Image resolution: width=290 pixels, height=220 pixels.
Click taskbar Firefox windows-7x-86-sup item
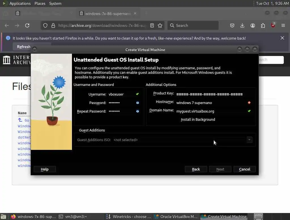coord(33,217)
